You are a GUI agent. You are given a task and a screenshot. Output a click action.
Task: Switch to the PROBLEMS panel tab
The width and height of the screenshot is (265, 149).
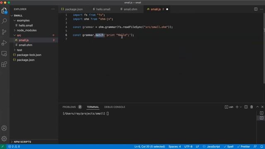pyautogui.click(x=69, y=107)
